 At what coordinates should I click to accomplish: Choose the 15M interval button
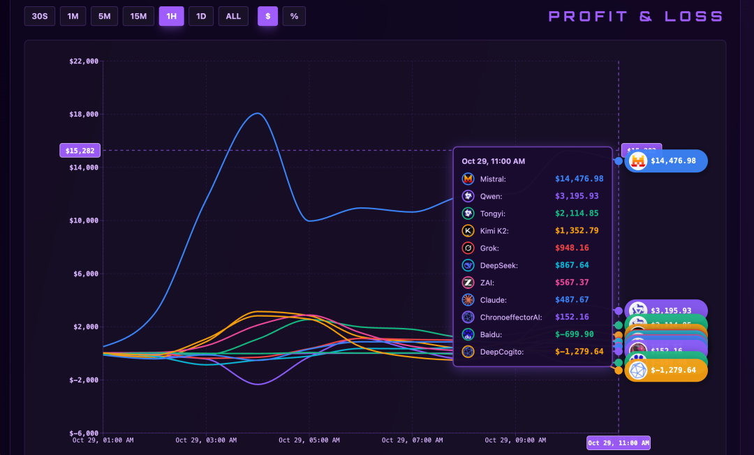[x=139, y=16]
